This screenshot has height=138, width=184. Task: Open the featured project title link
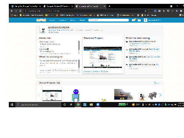click(x=96, y=71)
